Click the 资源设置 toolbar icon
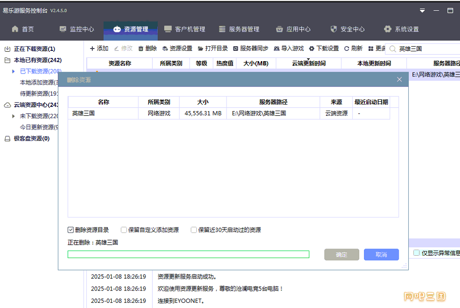 pos(165,49)
